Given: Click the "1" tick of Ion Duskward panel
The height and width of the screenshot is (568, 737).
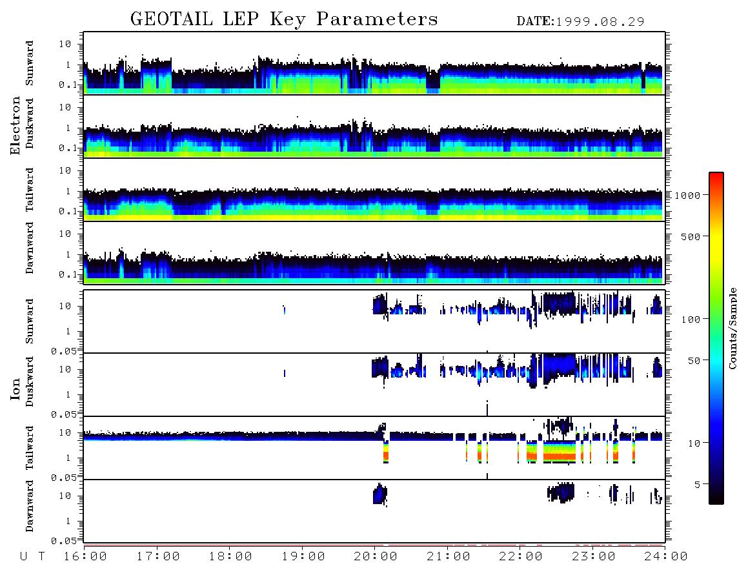Looking at the screenshot, I should [68, 395].
